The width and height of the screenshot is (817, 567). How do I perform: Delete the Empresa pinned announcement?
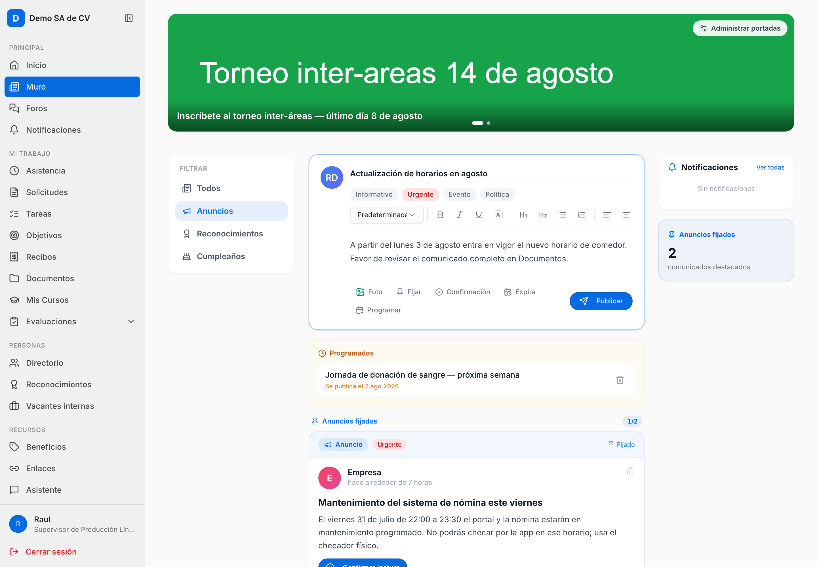pos(630,471)
